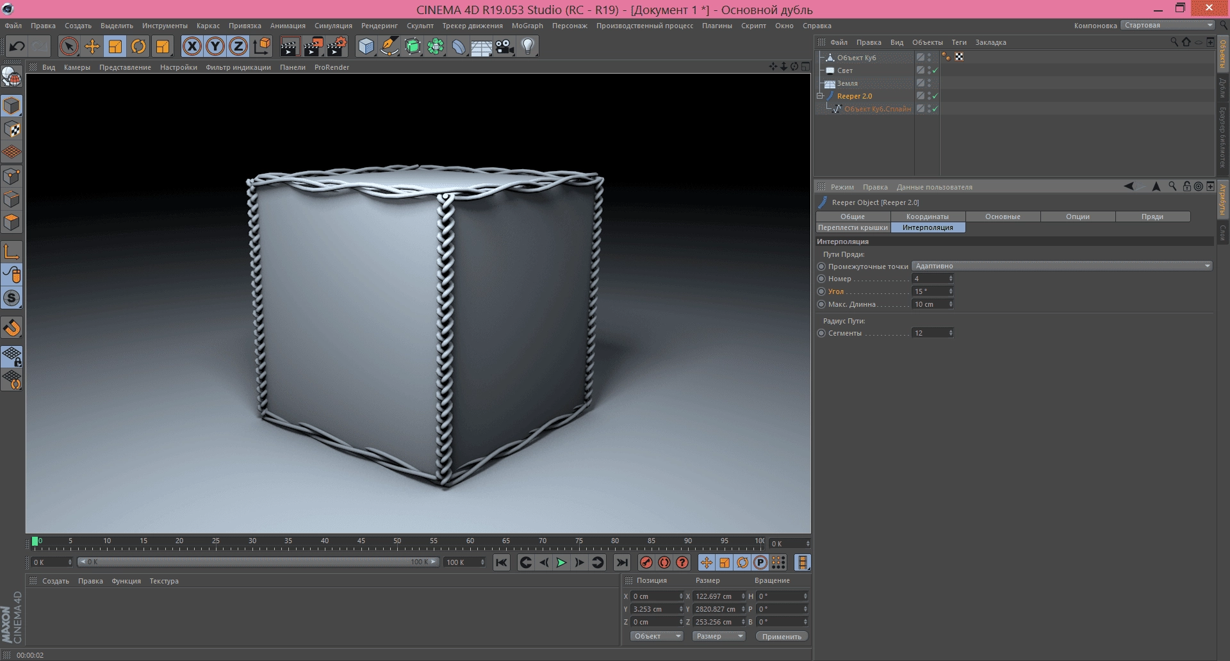Open the Компоновка Стартовая layout dropdown
Image resolution: width=1230 pixels, height=661 pixels.
[x=1167, y=25]
